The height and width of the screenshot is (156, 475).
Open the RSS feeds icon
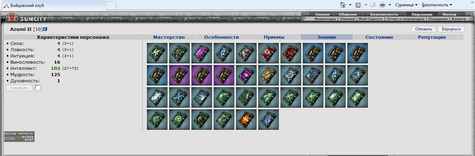click(x=358, y=5)
